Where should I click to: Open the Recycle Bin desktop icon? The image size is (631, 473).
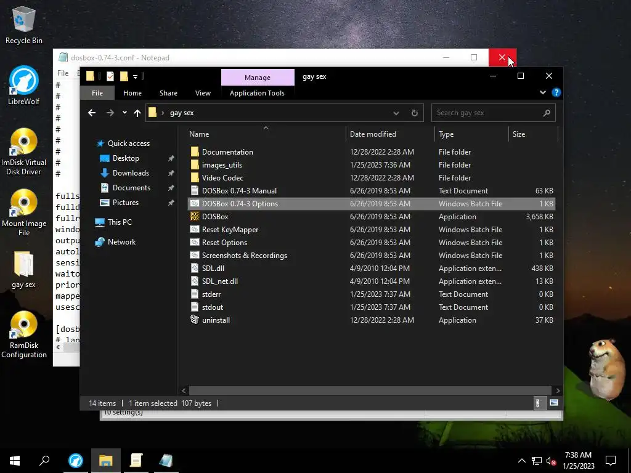(x=23, y=24)
